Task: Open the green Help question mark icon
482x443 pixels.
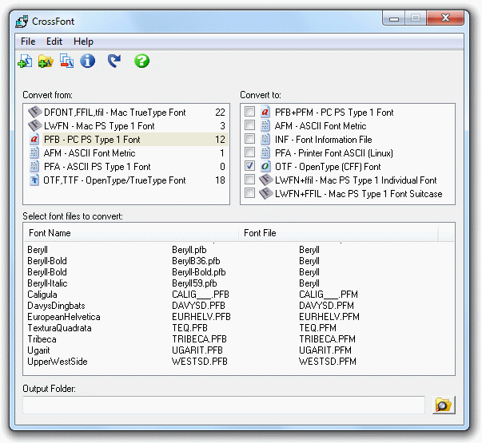Action: (141, 61)
